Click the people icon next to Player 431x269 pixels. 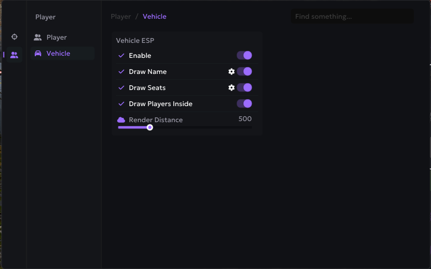coord(37,37)
